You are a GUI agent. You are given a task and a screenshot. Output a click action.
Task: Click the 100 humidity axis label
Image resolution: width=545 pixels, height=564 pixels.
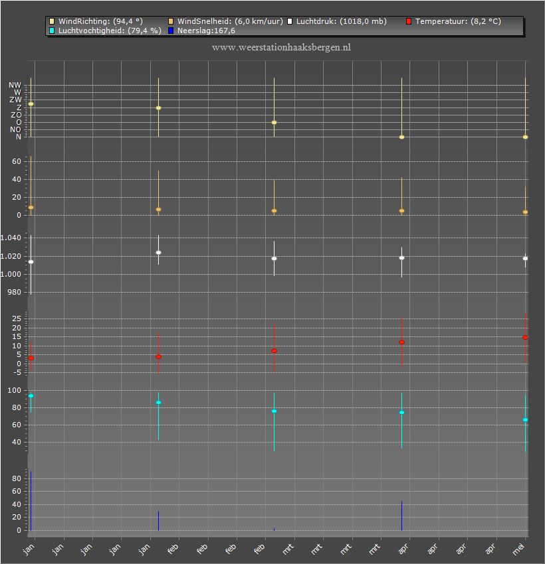pos(15,390)
